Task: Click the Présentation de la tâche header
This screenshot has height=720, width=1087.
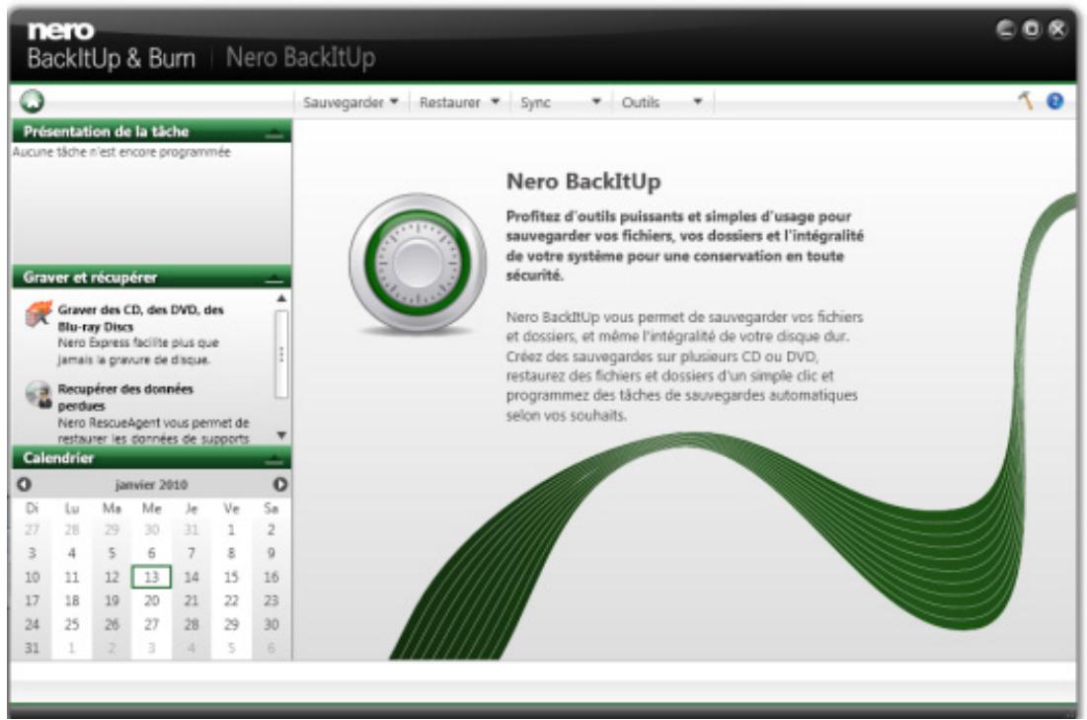Action: 106,131
